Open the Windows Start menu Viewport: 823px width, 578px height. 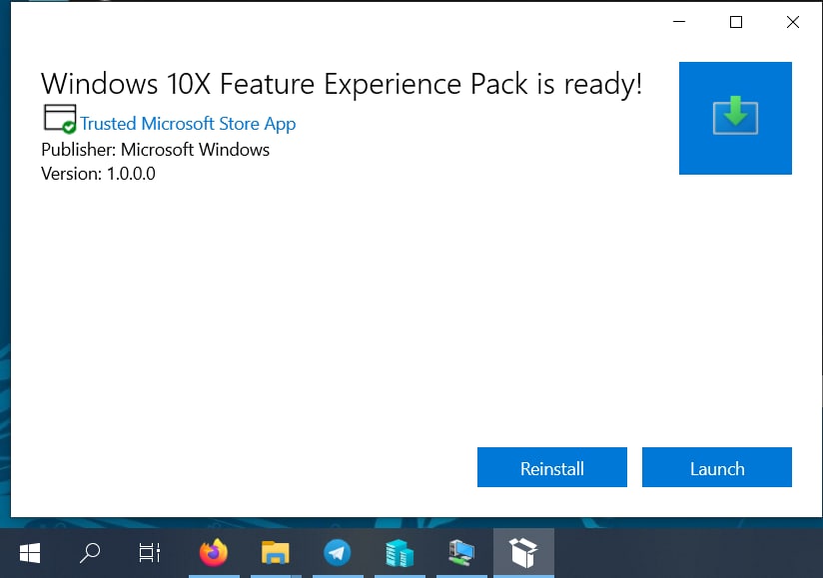pyautogui.click(x=30, y=553)
